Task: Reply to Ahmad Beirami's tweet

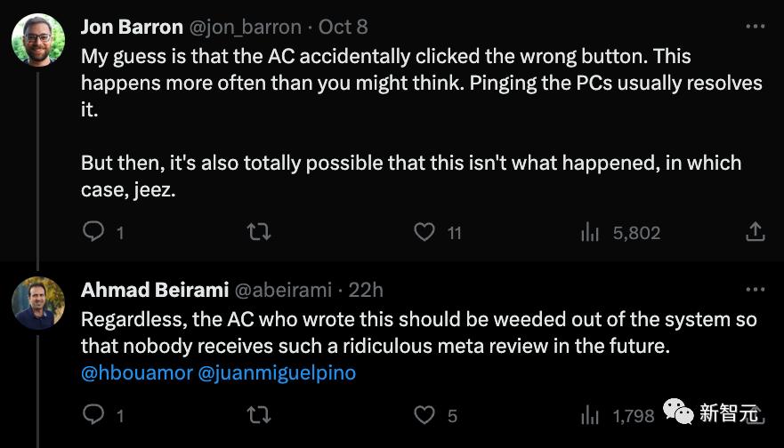Action: [x=93, y=414]
